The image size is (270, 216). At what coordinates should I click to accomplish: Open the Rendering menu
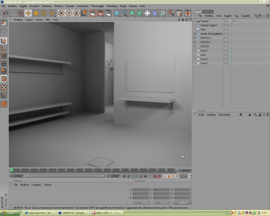[112, 6]
